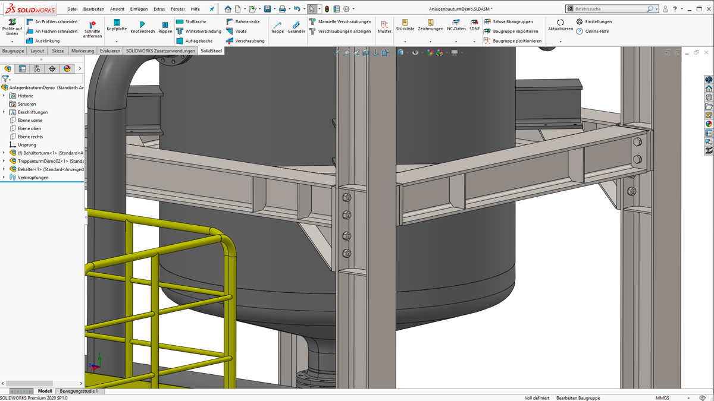Select the Rippen tool

coord(165,24)
